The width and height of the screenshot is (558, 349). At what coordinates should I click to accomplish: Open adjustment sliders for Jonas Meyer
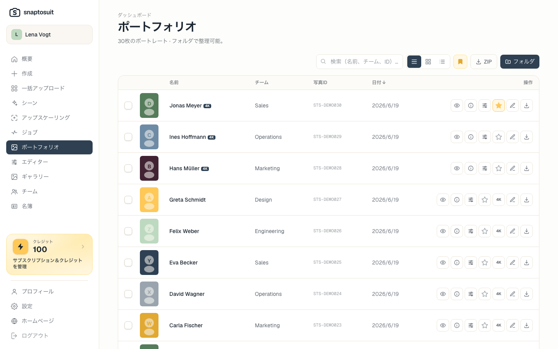point(485,105)
